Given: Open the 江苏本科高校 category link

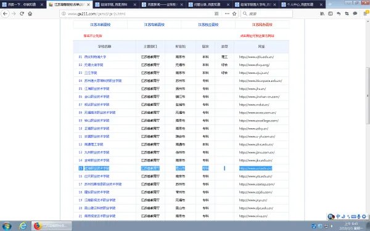Looking at the screenshot, I should point(101,25).
